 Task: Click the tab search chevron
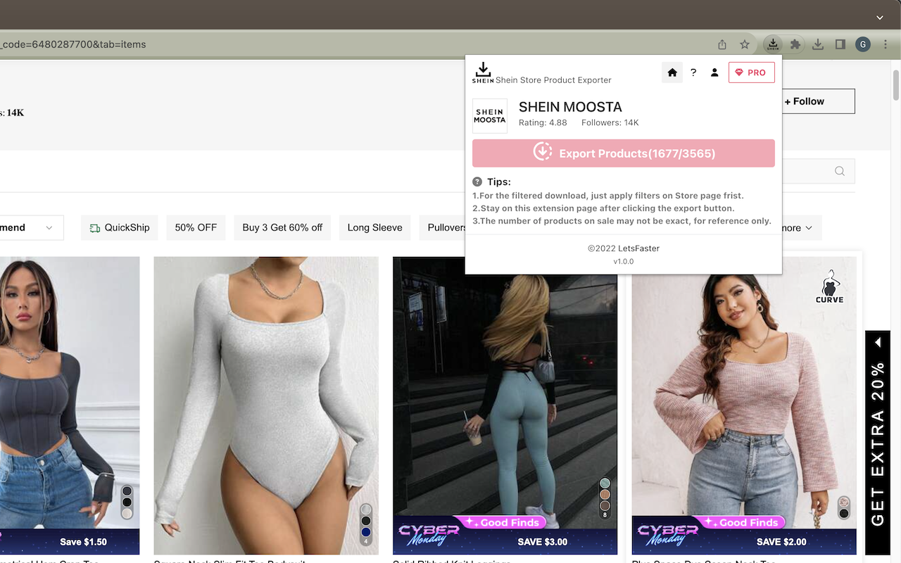click(880, 18)
